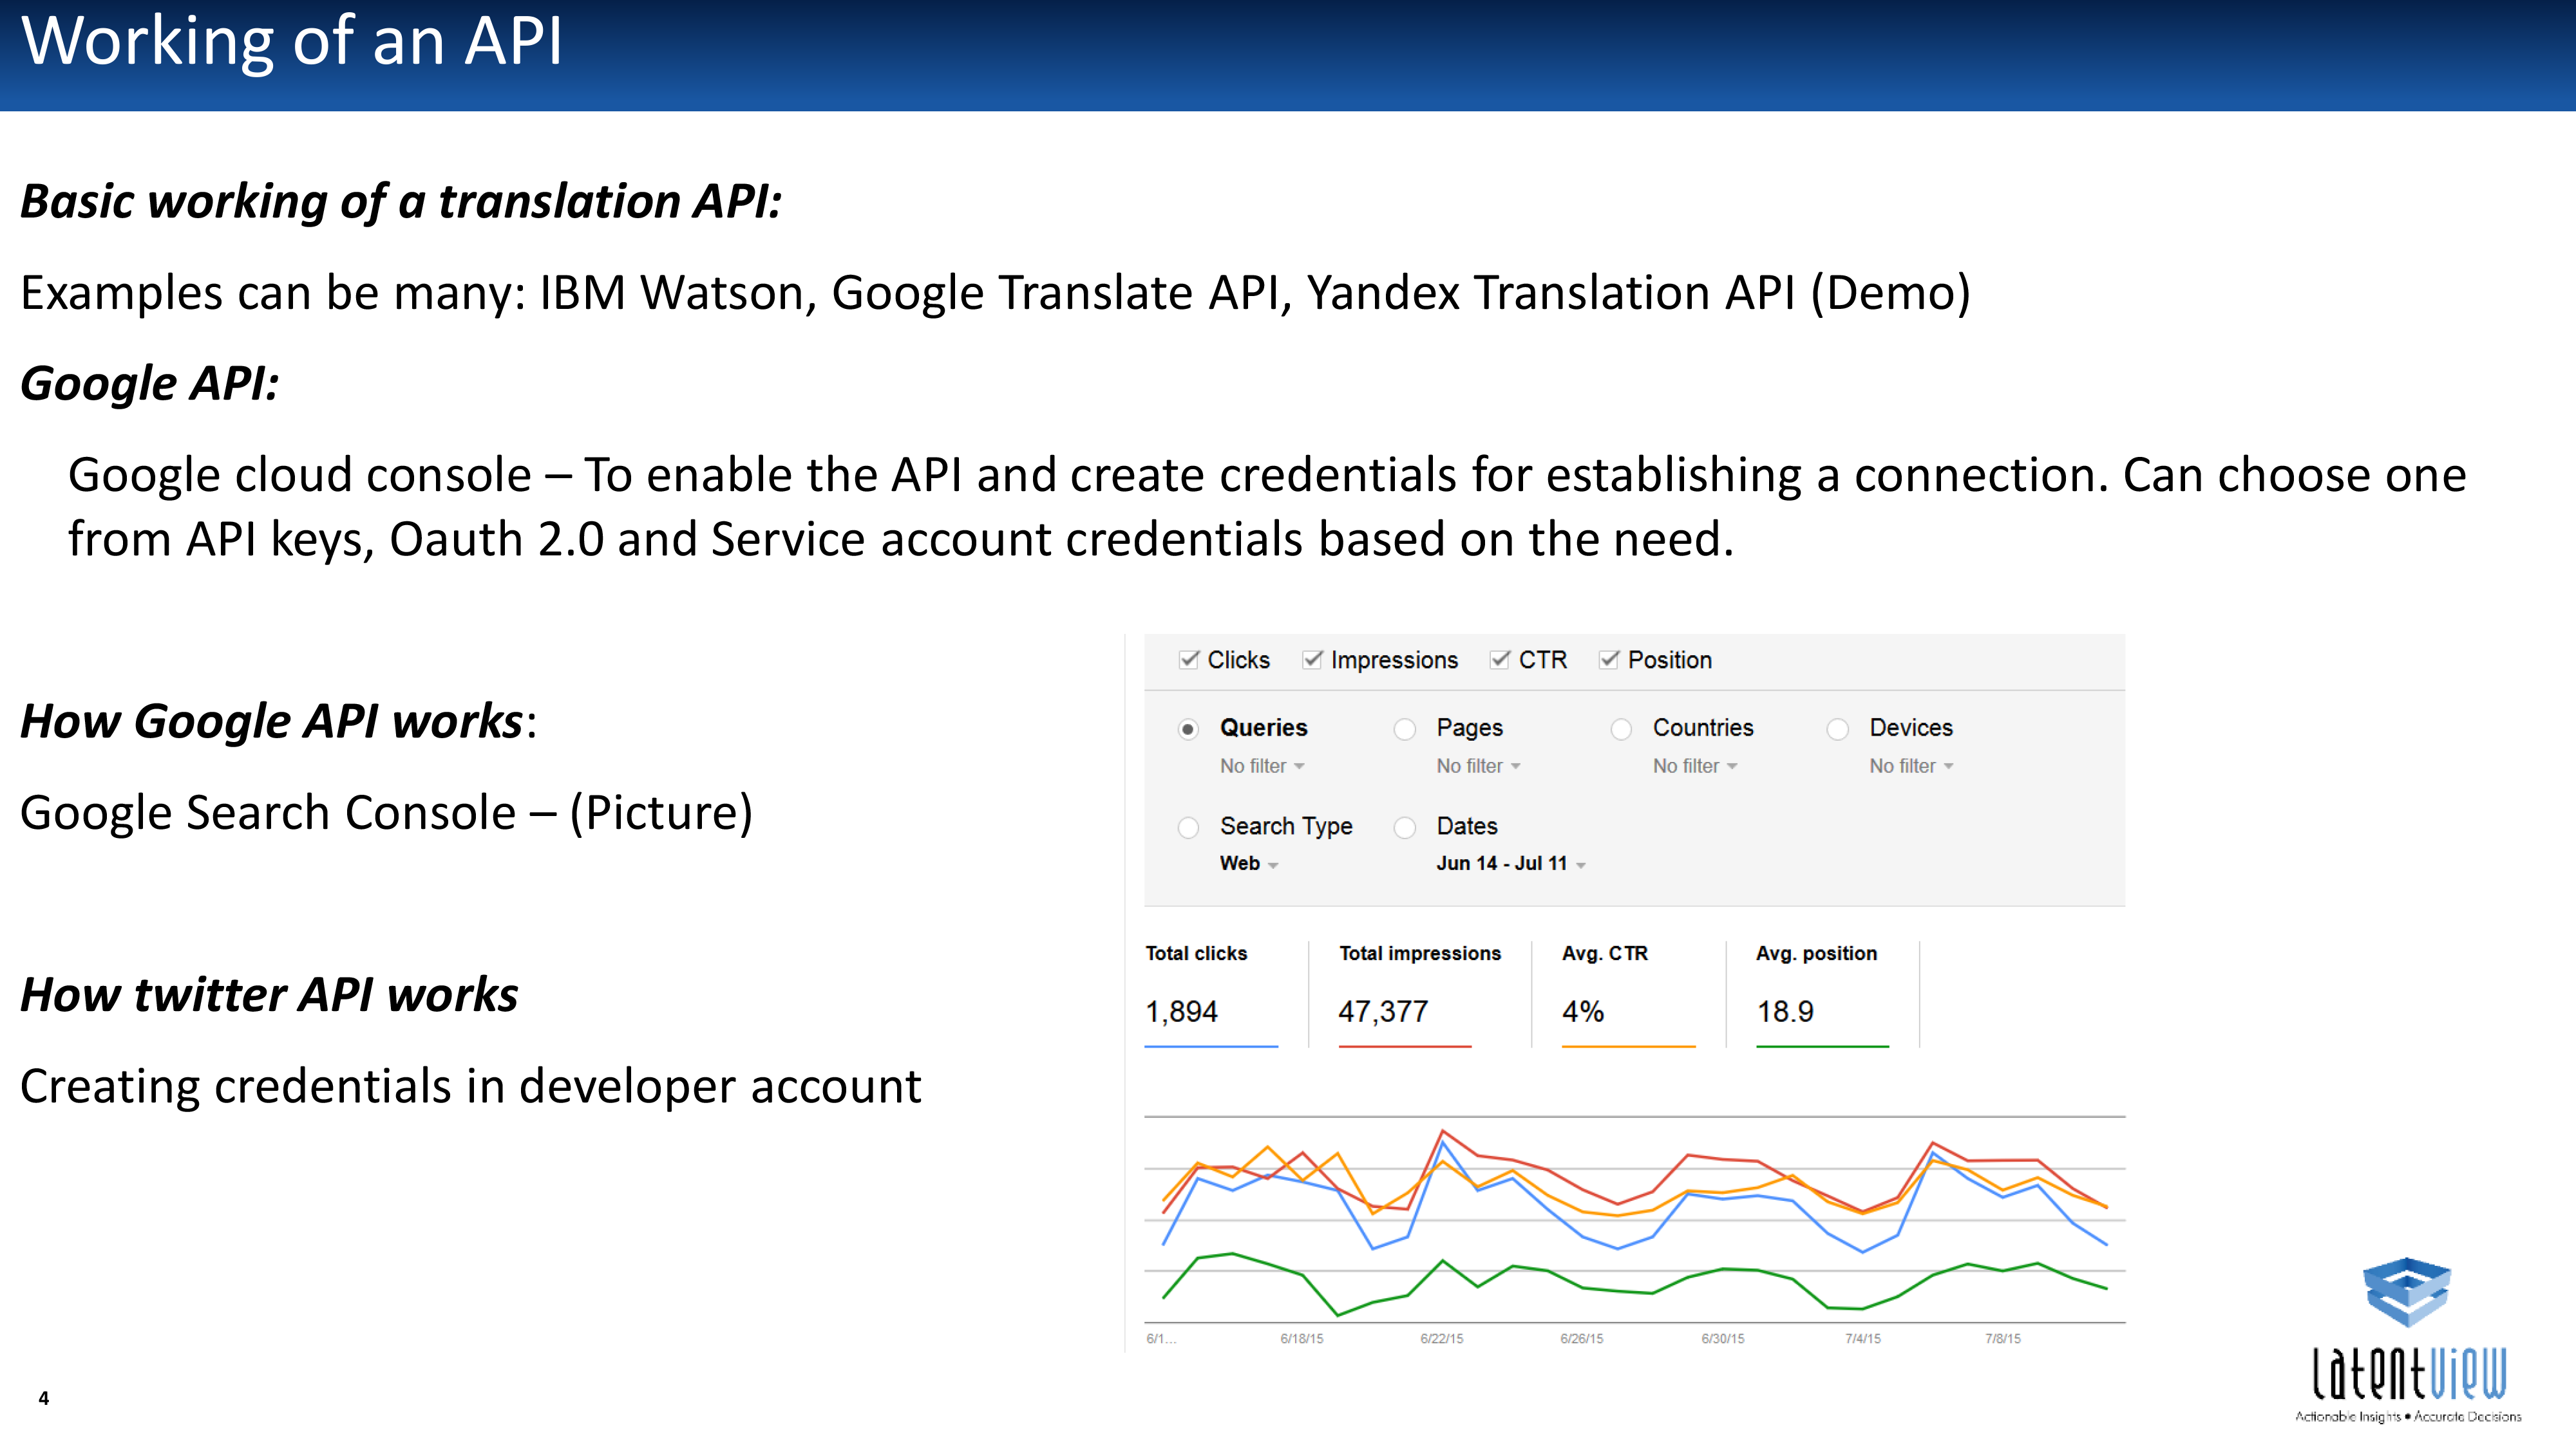Viewport: 2576px width, 1448px height.
Task: Open the No filter dropdown under Pages
Action: [1478, 766]
